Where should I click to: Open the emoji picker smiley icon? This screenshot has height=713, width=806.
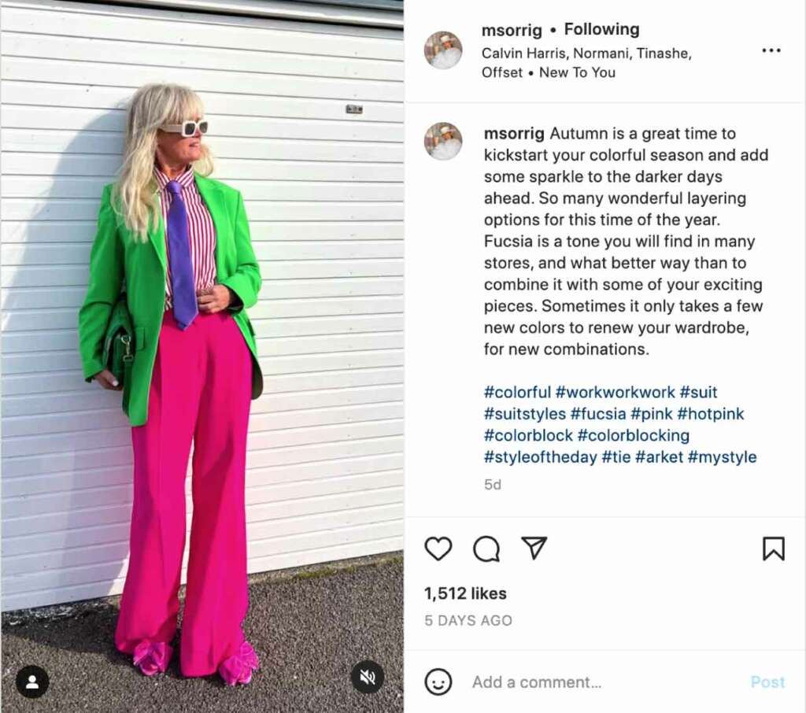(x=438, y=682)
